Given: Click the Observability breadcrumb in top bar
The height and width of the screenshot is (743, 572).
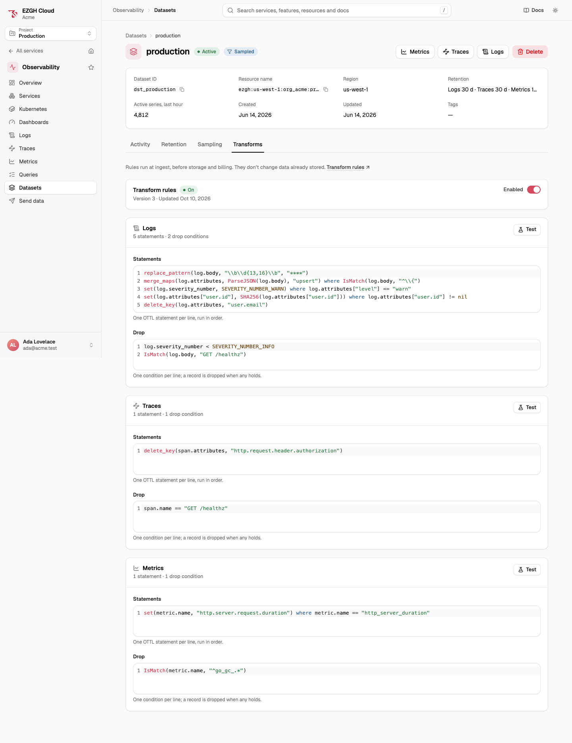Looking at the screenshot, I should tap(128, 10).
